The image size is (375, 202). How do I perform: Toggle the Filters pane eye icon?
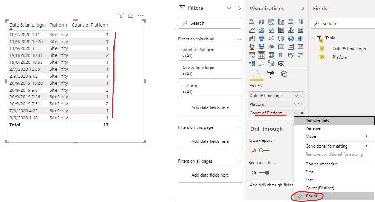(x=229, y=8)
